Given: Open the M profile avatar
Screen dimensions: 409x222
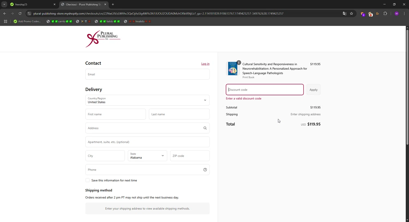Looking at the screenshot, I should (396, 13).
